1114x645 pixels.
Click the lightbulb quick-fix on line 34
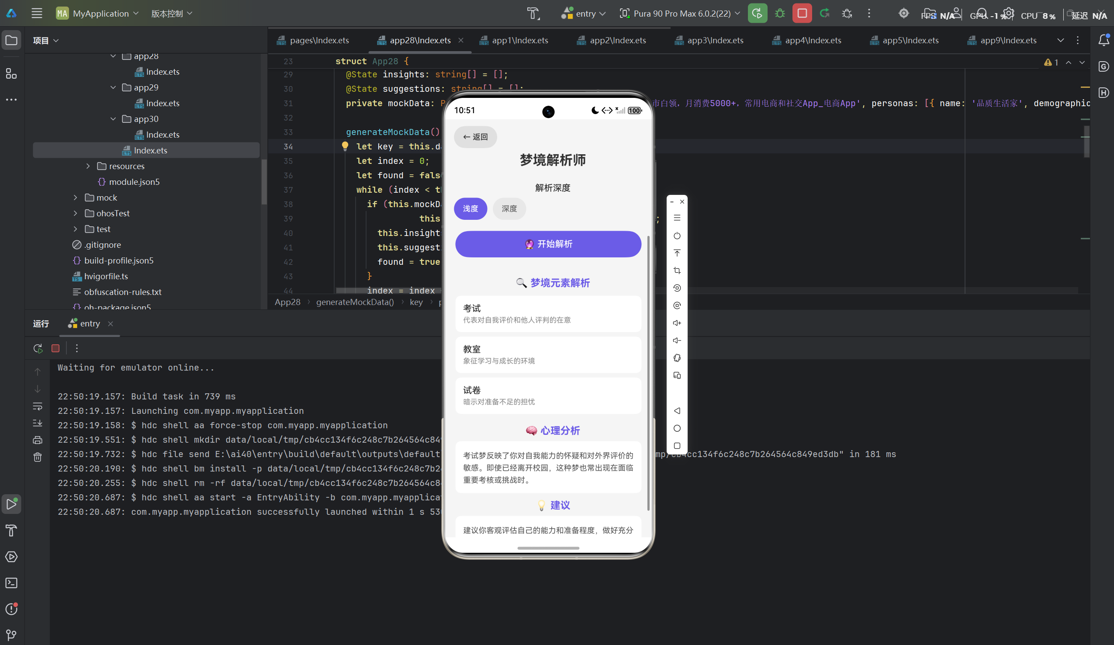[345, 146]
